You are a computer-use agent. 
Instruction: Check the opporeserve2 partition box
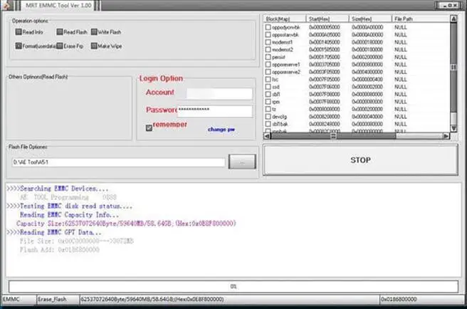(x=268, y=72)
